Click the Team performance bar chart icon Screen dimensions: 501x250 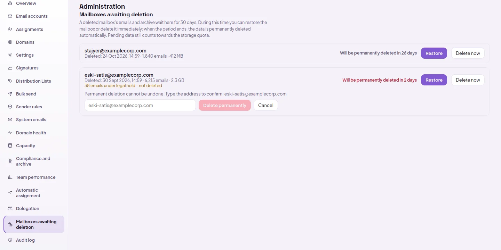click(x=10, y=177)
